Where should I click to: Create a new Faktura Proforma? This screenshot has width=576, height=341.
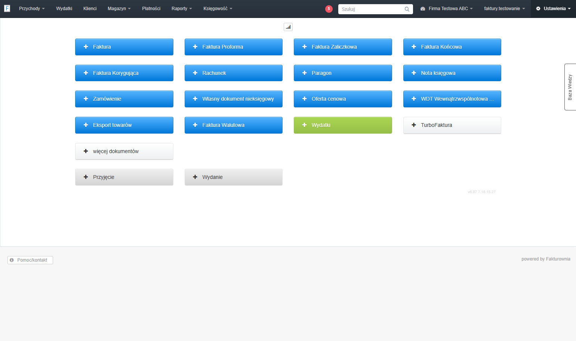(x=234, y=47)
